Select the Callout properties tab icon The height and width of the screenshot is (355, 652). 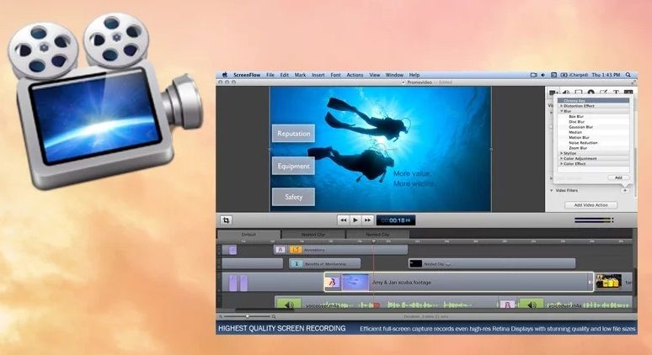coord(591,93)
